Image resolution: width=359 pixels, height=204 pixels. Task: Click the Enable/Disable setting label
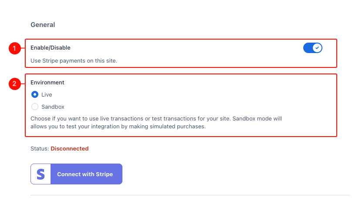click(50, 48)
